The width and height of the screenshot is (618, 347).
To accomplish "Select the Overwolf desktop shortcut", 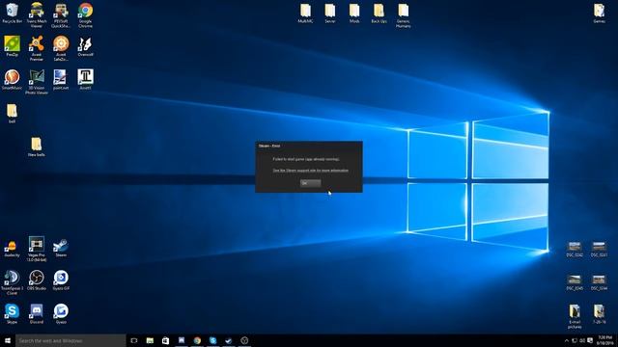I will [85, 46].
